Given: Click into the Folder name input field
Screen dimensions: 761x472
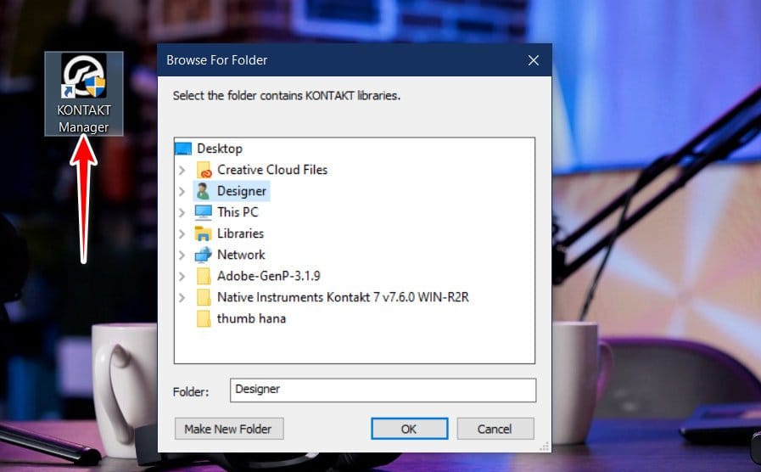Looking at the screenshot, I should pyautogui.click(x=383, y=390).
